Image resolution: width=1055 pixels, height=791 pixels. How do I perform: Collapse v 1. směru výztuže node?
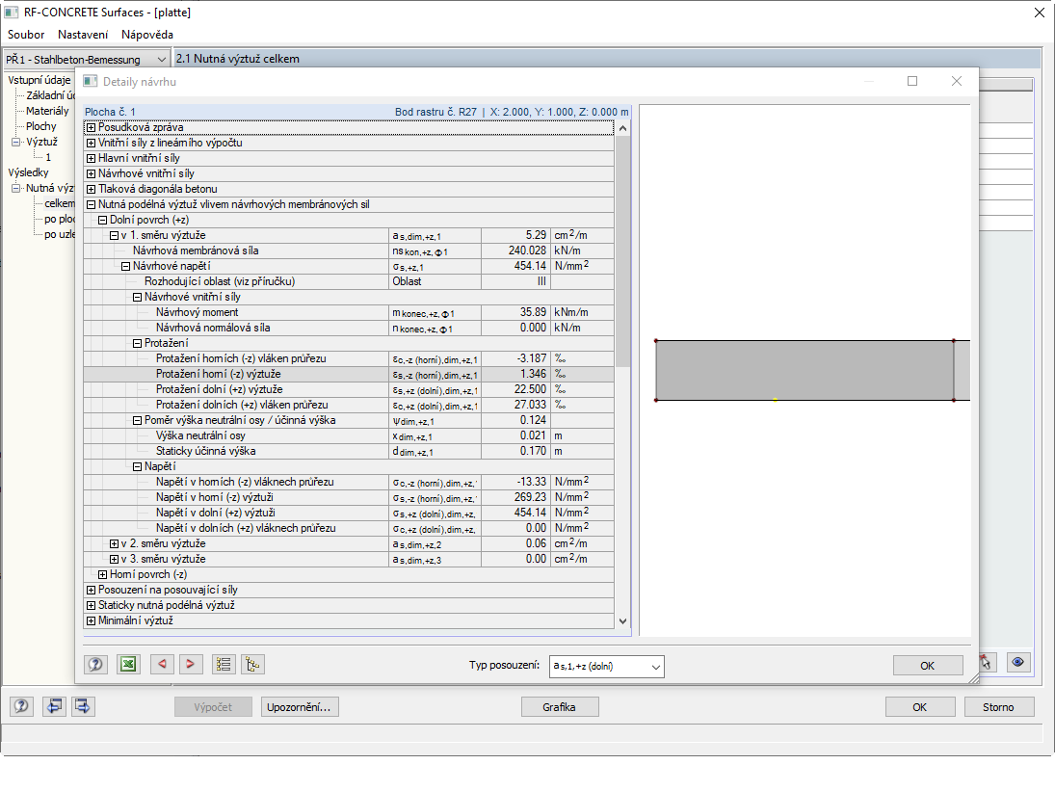(x=114, y=235)
